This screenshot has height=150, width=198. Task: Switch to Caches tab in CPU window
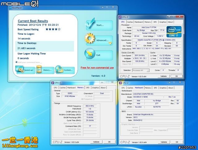coord(130,22)
